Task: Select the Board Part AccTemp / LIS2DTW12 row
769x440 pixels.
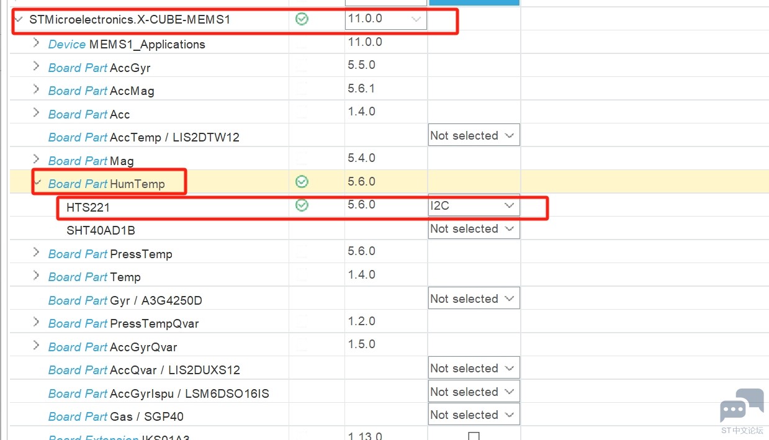Action: click(x=144, y=137)
